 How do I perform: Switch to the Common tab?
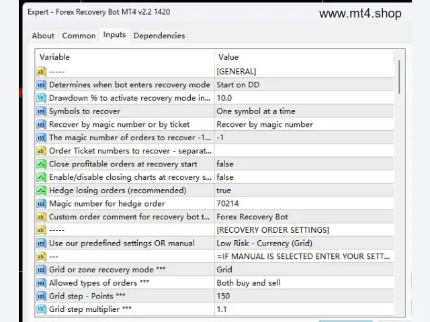(79, 36)
